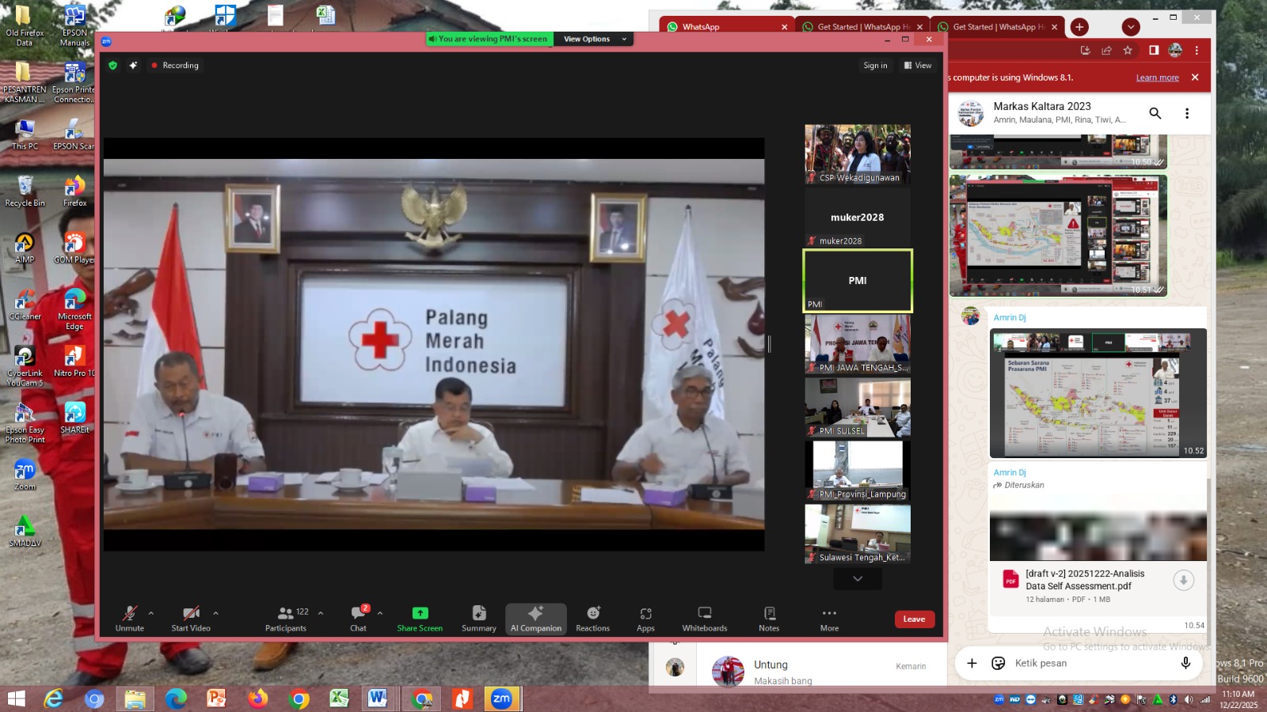
Task: Open the Chat panel with unread badge
Action: point(359,618)
